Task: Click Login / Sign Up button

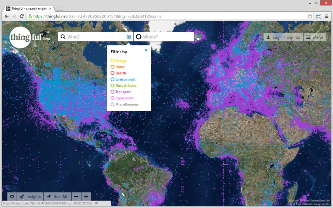Action: pos(284,37)
